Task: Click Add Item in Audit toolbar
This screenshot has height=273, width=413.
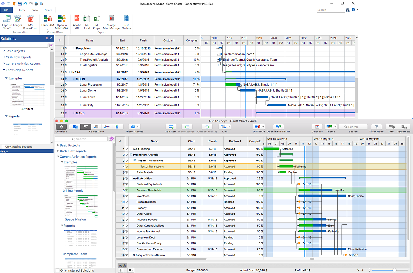Action: [171, 127]
